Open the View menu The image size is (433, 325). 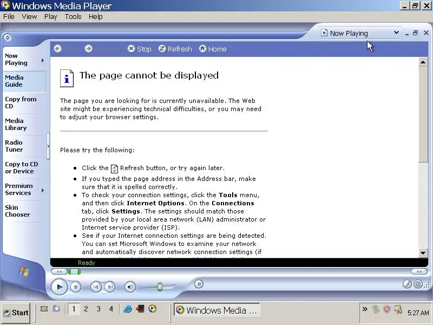click(x=29, y=17)
